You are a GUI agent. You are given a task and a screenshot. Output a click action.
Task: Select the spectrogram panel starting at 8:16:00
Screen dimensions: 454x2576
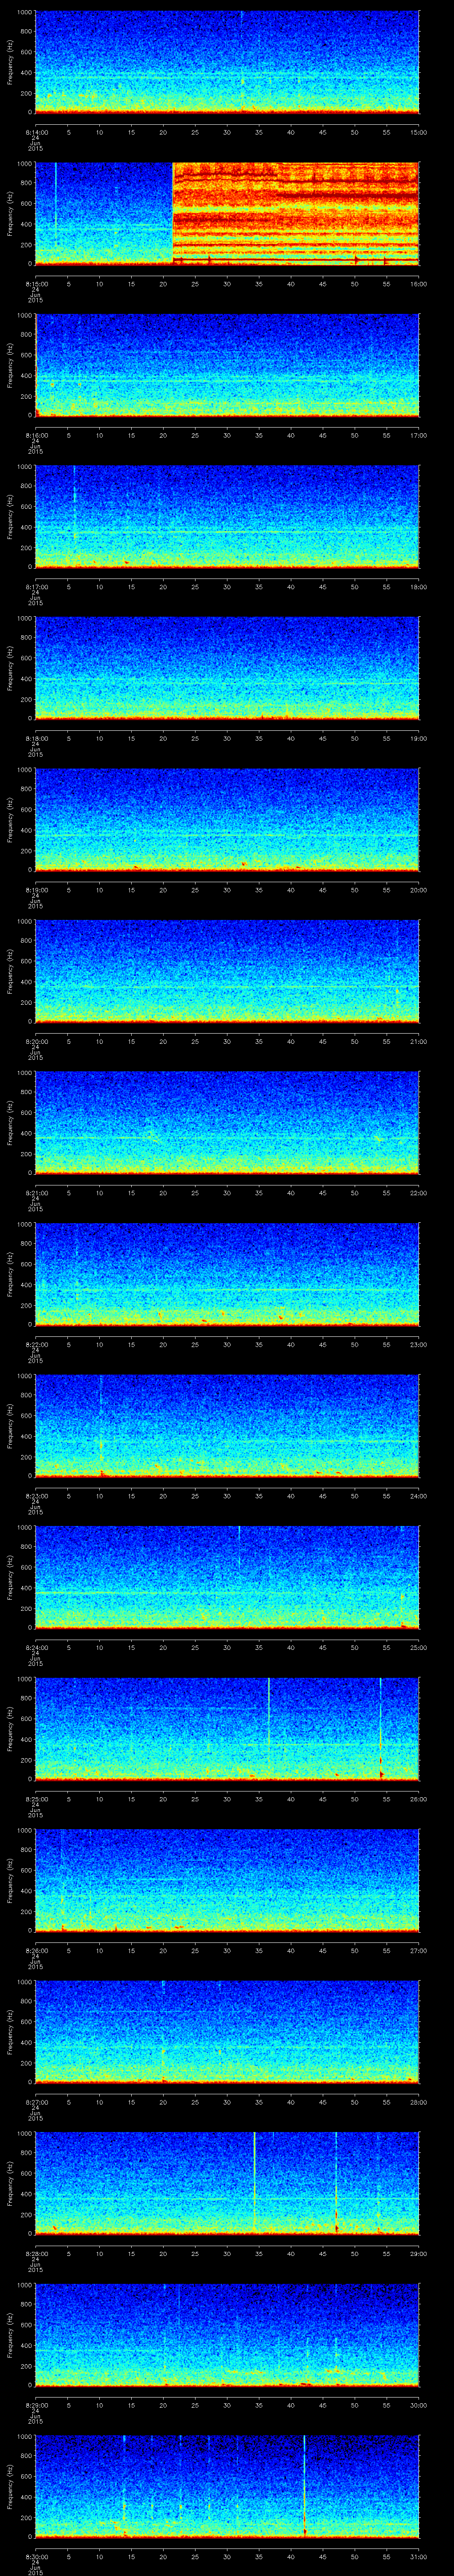(227, 365)
